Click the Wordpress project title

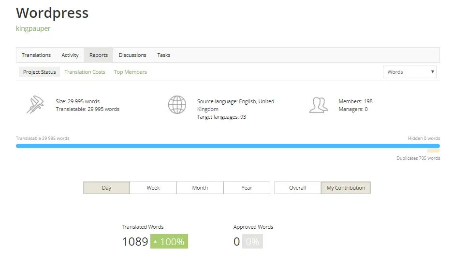[x=52, y=13]
